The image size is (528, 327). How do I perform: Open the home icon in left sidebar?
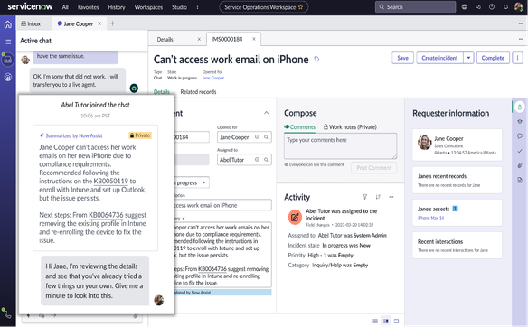(8, 24)
